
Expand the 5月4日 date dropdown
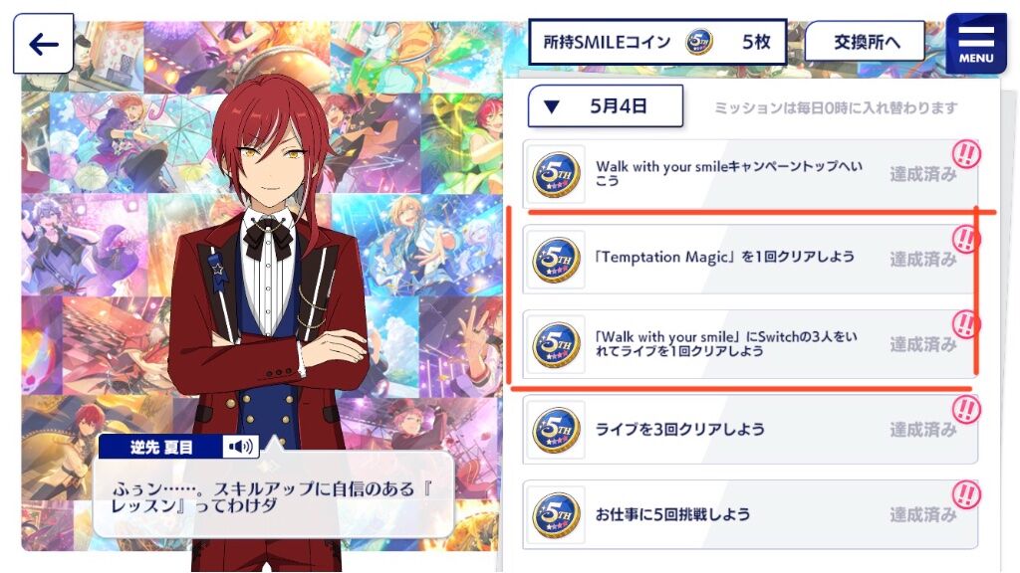[605, 105]
